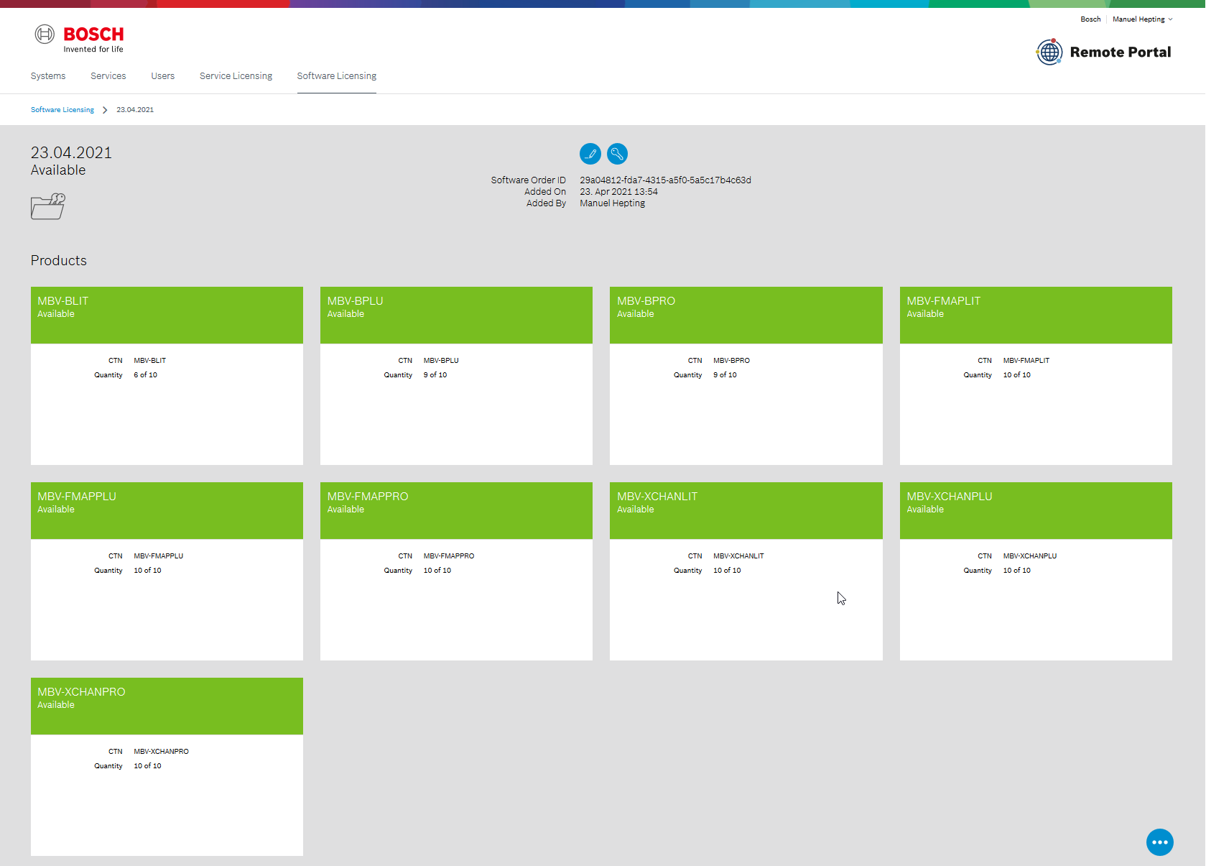Image resolution: width=1206 pixels, height=866 pixels.
Task: Navigate to Service Licensing
Action: tap(236, 76)
